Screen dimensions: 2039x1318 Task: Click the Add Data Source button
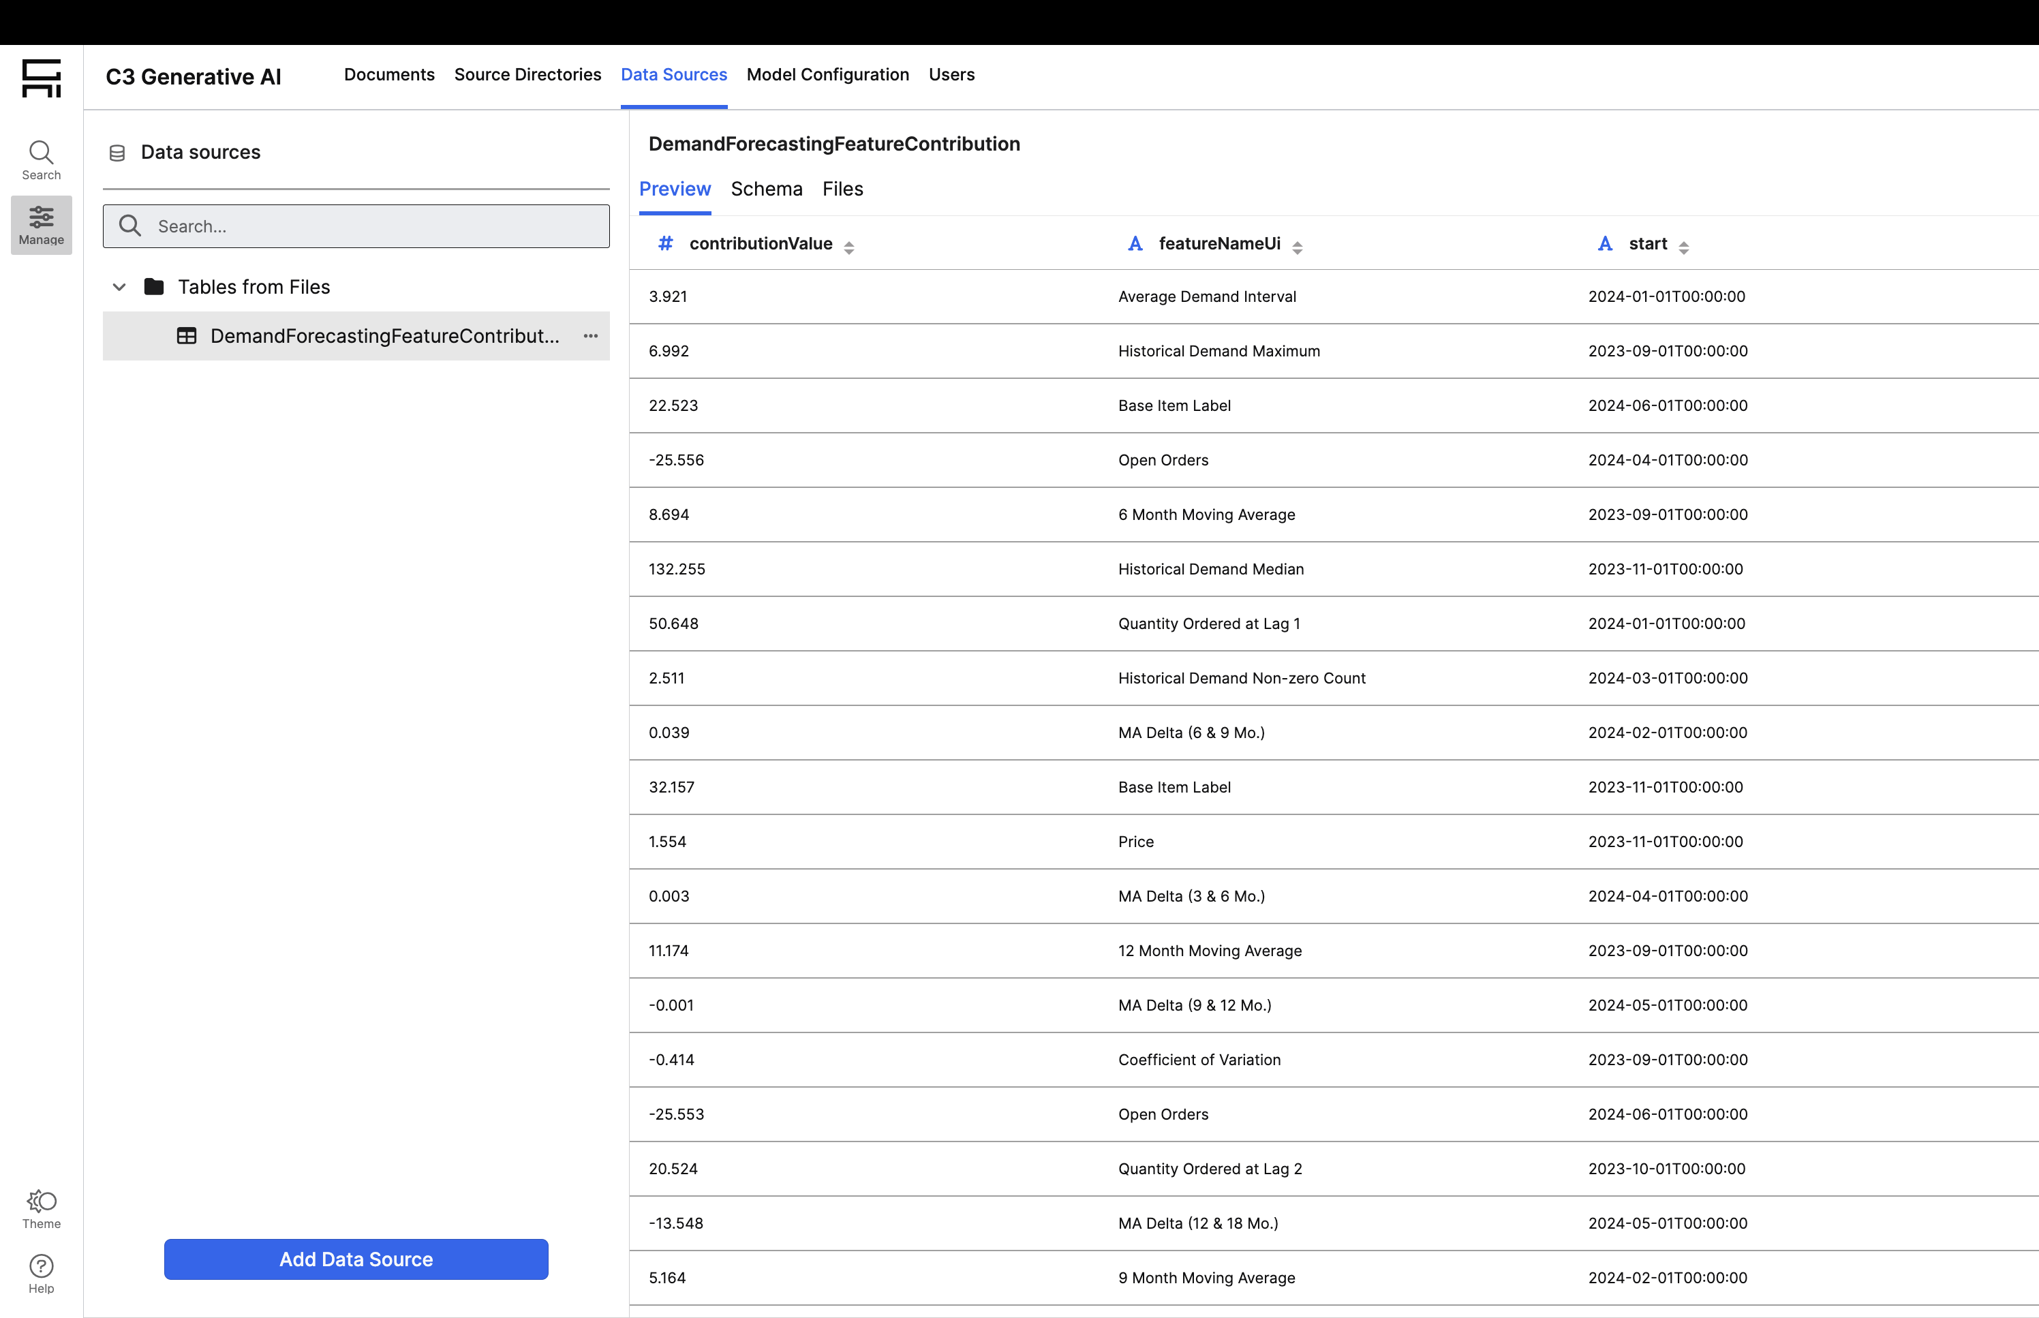[356, 1259]
